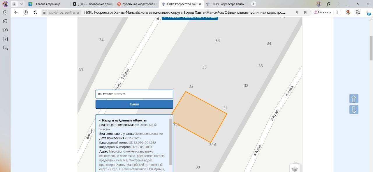
Task: Open the avatar extension icon in the toolbar
Action: coord(348,12)
